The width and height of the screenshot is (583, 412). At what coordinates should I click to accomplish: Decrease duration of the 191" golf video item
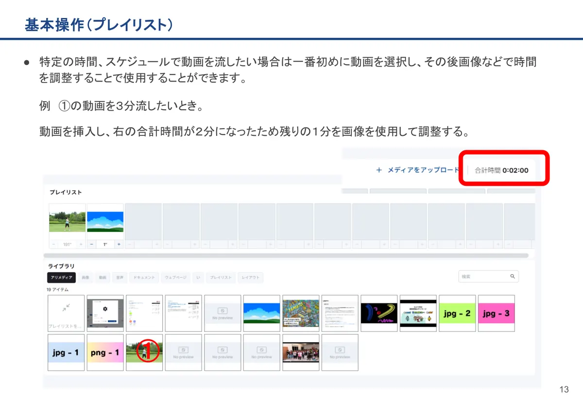(53, 244)
